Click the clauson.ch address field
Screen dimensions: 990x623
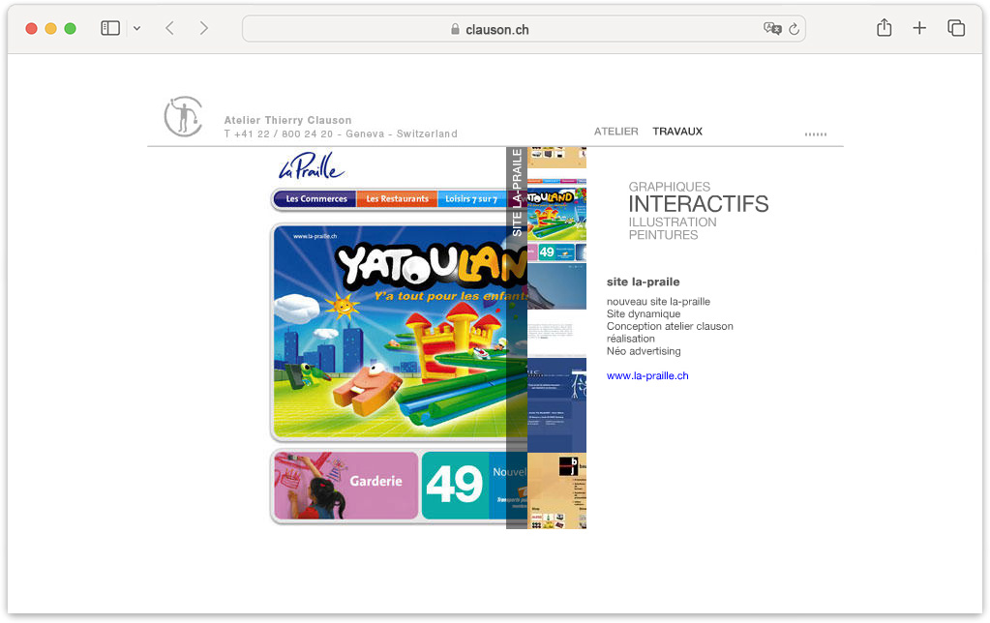tap(524, 29)
